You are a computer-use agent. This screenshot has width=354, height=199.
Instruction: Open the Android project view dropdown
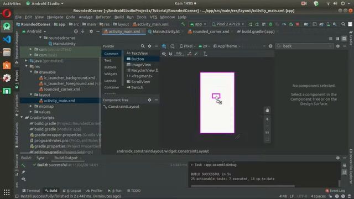tap(34, 32)
